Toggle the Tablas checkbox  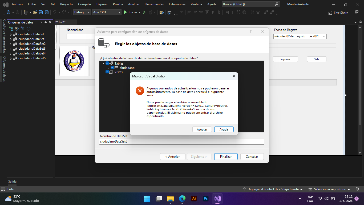click(107, 63)
